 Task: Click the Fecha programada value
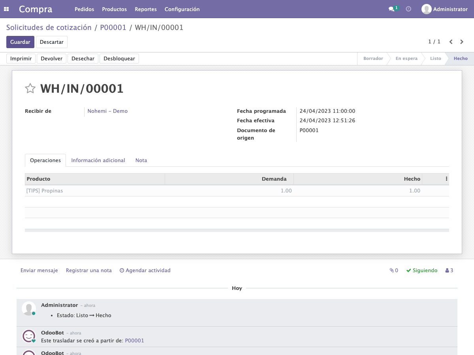[327, 111]
